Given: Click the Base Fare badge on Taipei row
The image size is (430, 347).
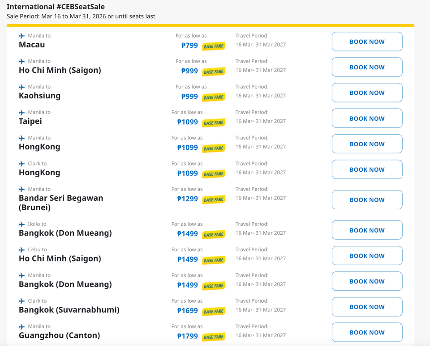Looking at the screenshot, I should pyautogui.click(x=214, y=123).
